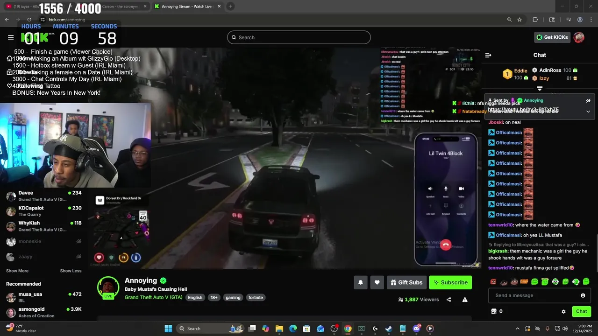
Task: Open KDCapalot's channel in sidebar
Action: [44, 211]
